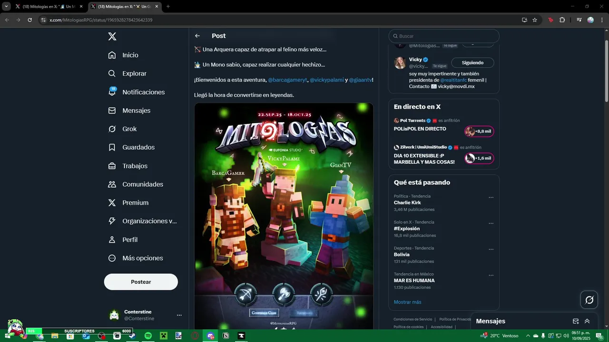
Task: Open Política de cookies footer link
Action: pos(408,327)
